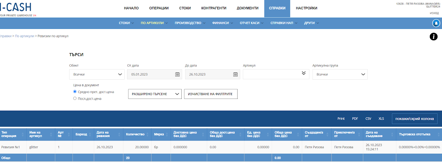Select Средно прет. дост.цена radio option

(x=75, y=92)
